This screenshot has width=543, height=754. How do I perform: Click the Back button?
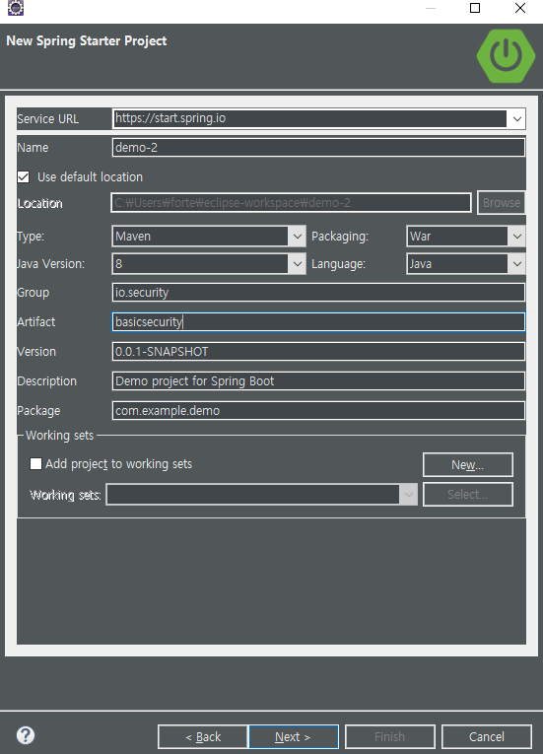click(x=203, y=736)
